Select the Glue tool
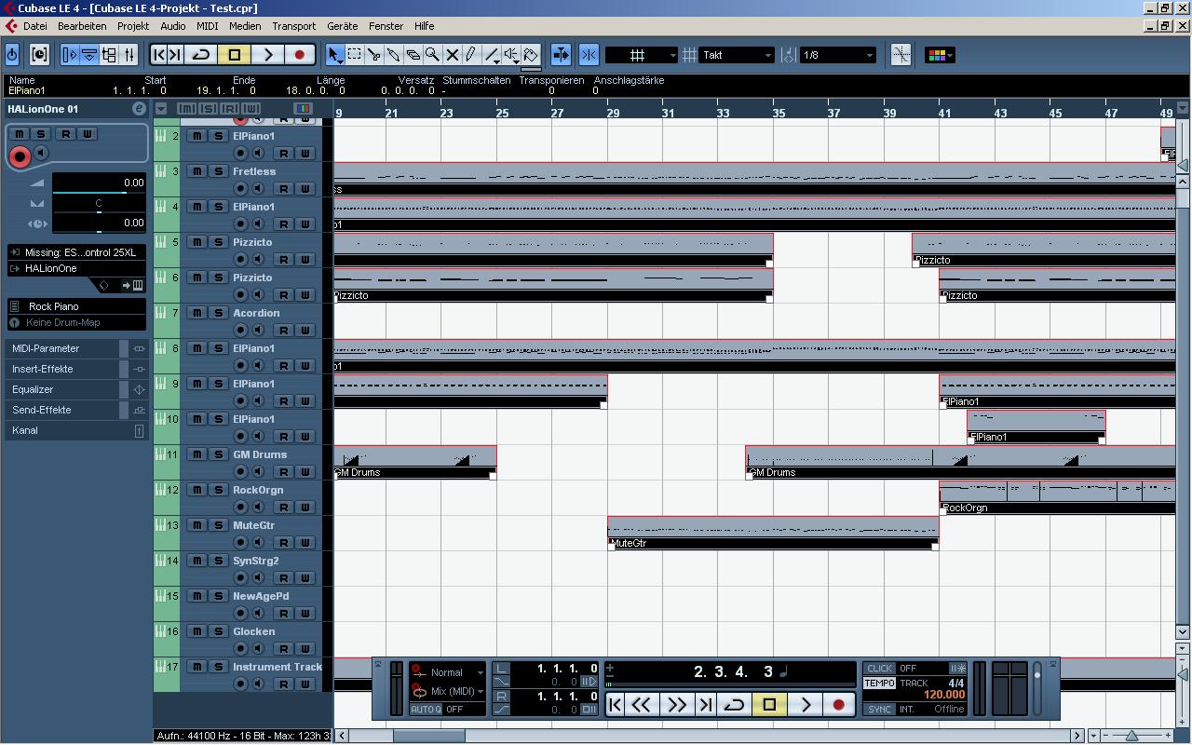1192x745 pixels. coord(394,55)
